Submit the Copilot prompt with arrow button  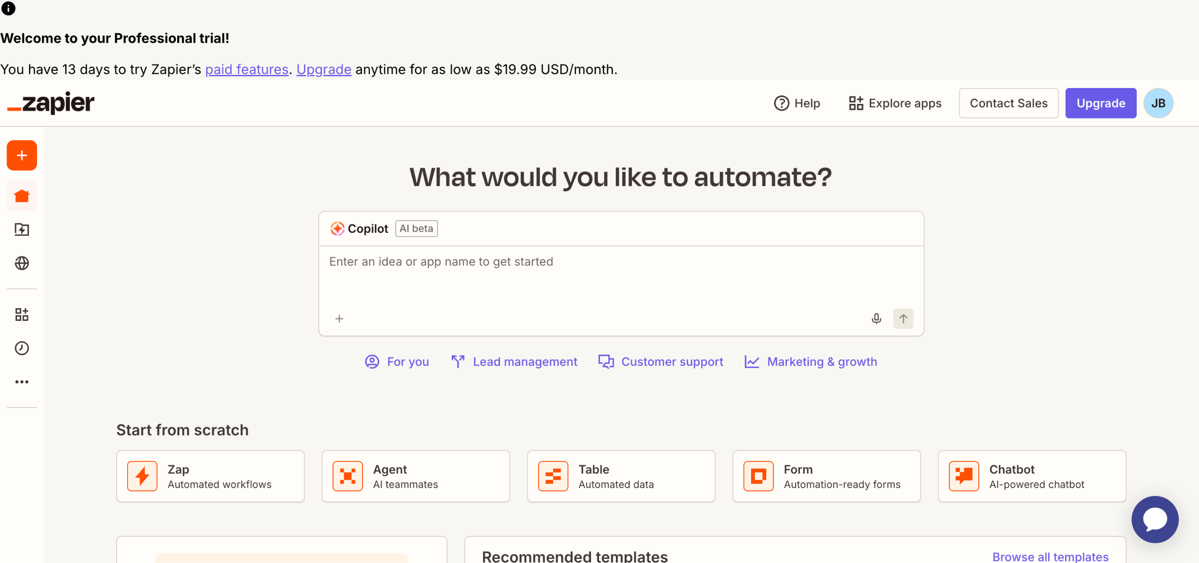coord(903,319)
